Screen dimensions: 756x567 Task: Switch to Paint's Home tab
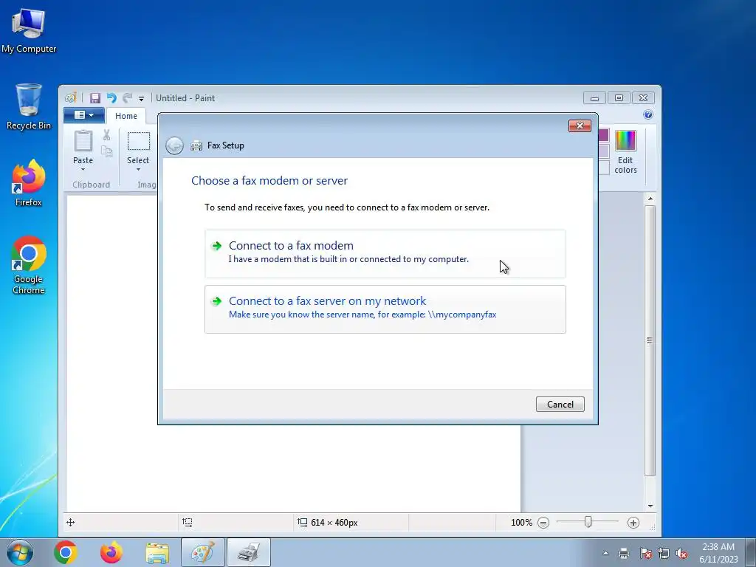tap(126, 116)
